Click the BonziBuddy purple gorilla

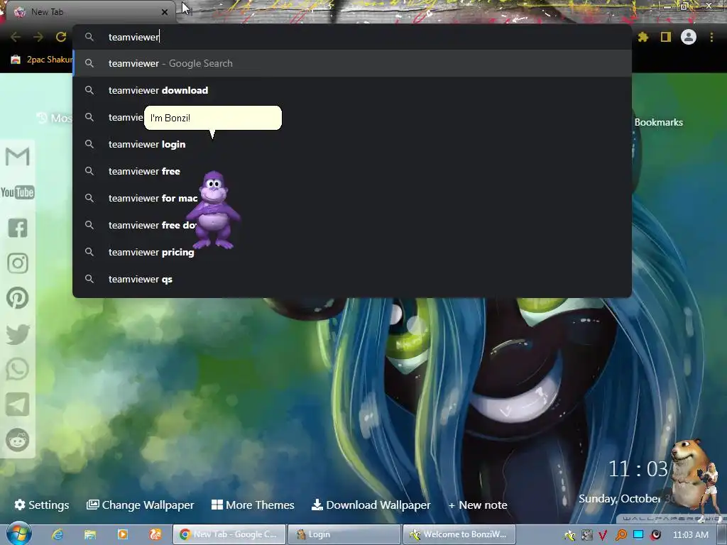point(213,210)
